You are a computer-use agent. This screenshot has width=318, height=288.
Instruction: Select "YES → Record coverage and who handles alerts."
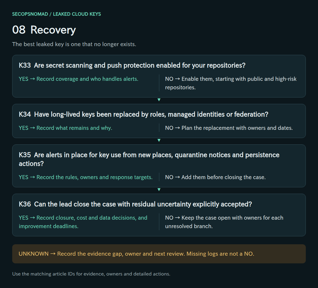[78, 79]
